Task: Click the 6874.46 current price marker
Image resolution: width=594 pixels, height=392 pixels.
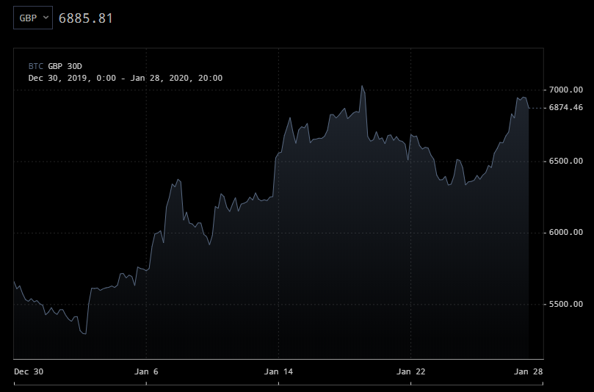Action: 565,108
